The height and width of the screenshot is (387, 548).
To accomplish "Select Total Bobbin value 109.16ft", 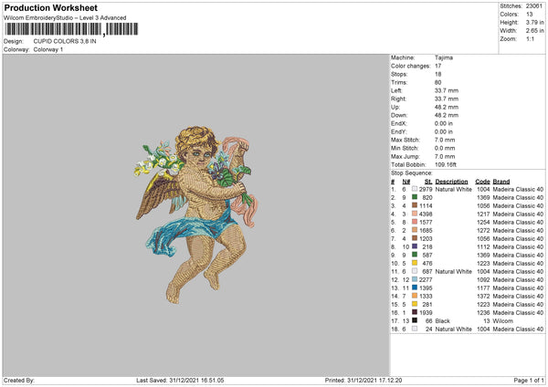I will tap(446, 165).
